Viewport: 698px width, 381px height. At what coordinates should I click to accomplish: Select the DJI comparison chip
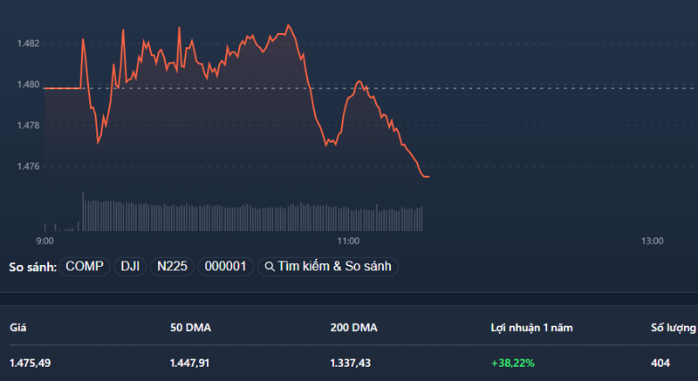point(130,266)
